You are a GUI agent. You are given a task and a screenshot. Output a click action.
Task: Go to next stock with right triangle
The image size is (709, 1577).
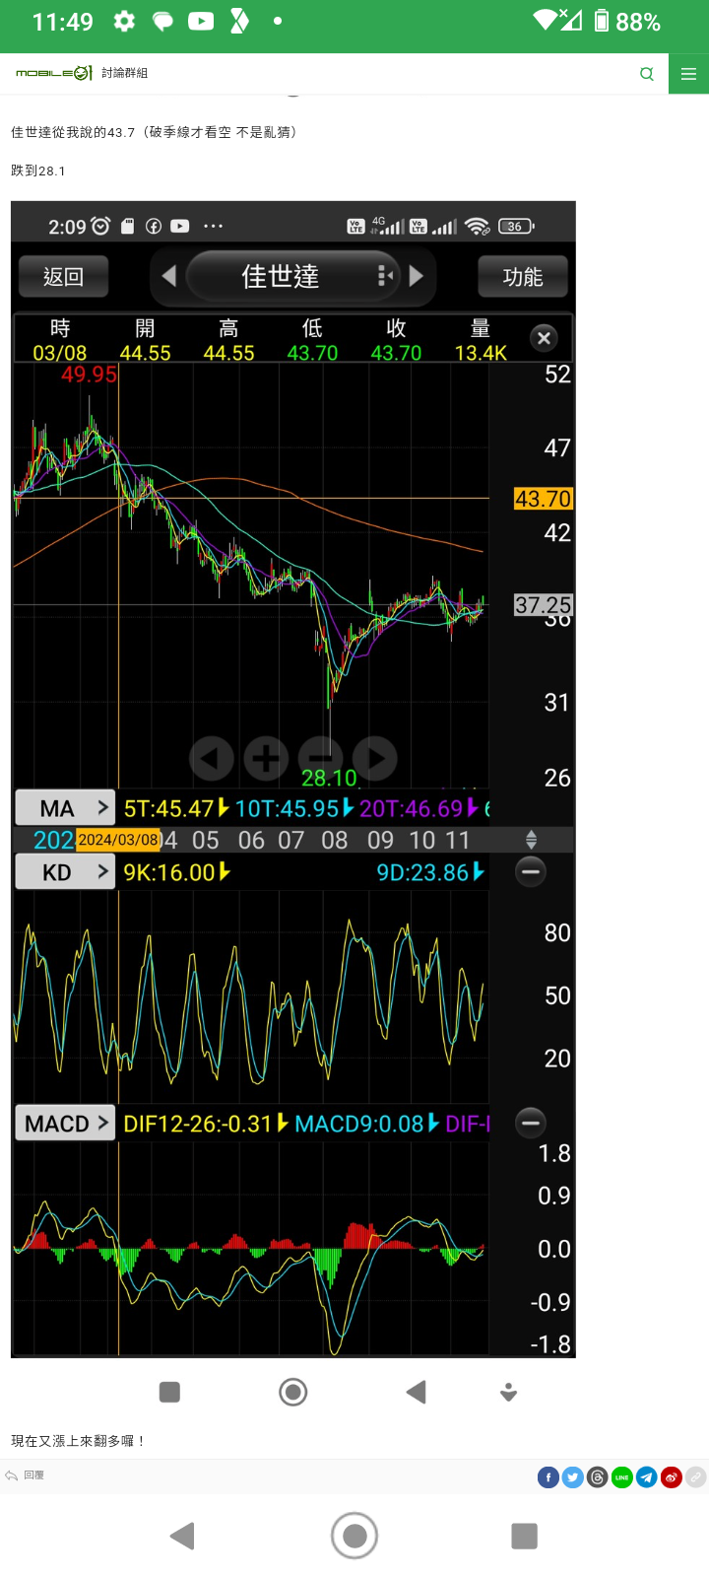pos(417,276)
